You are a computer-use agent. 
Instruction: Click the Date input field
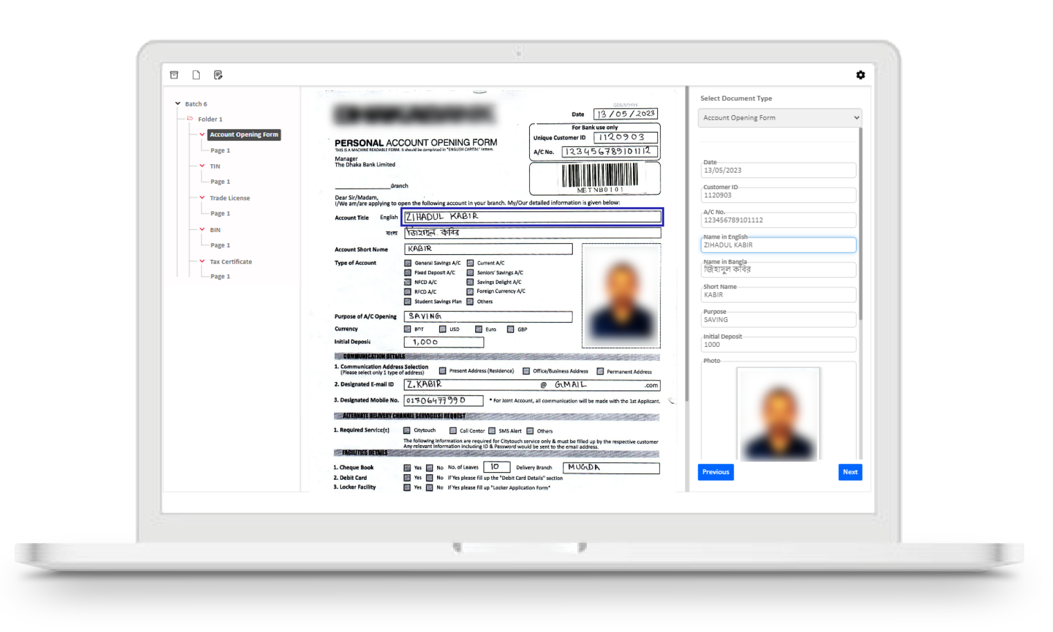[x=778, y=170]
